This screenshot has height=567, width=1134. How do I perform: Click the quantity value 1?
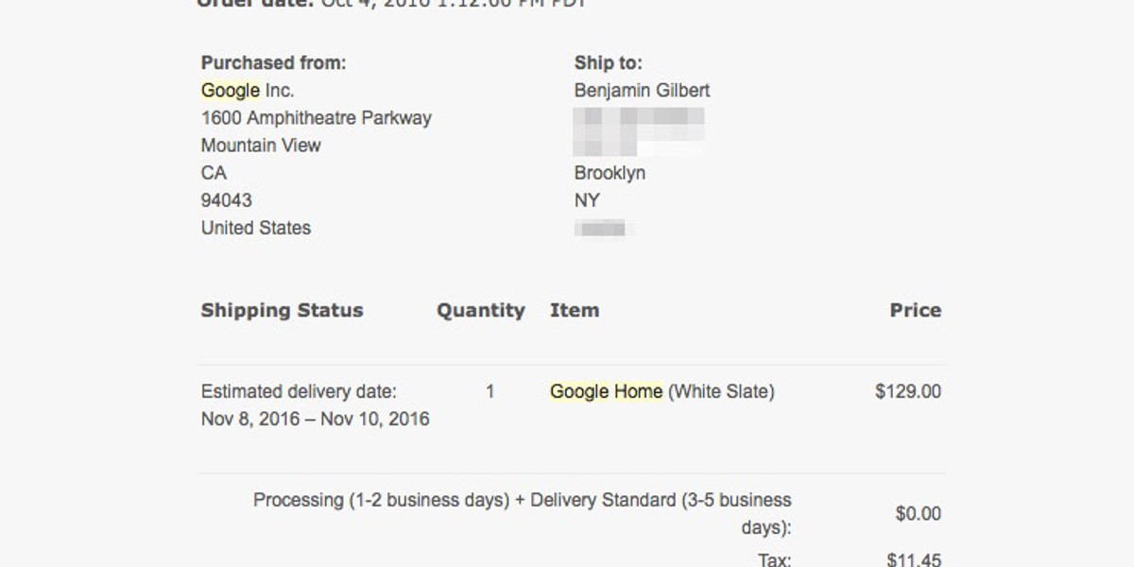(490, 391)
